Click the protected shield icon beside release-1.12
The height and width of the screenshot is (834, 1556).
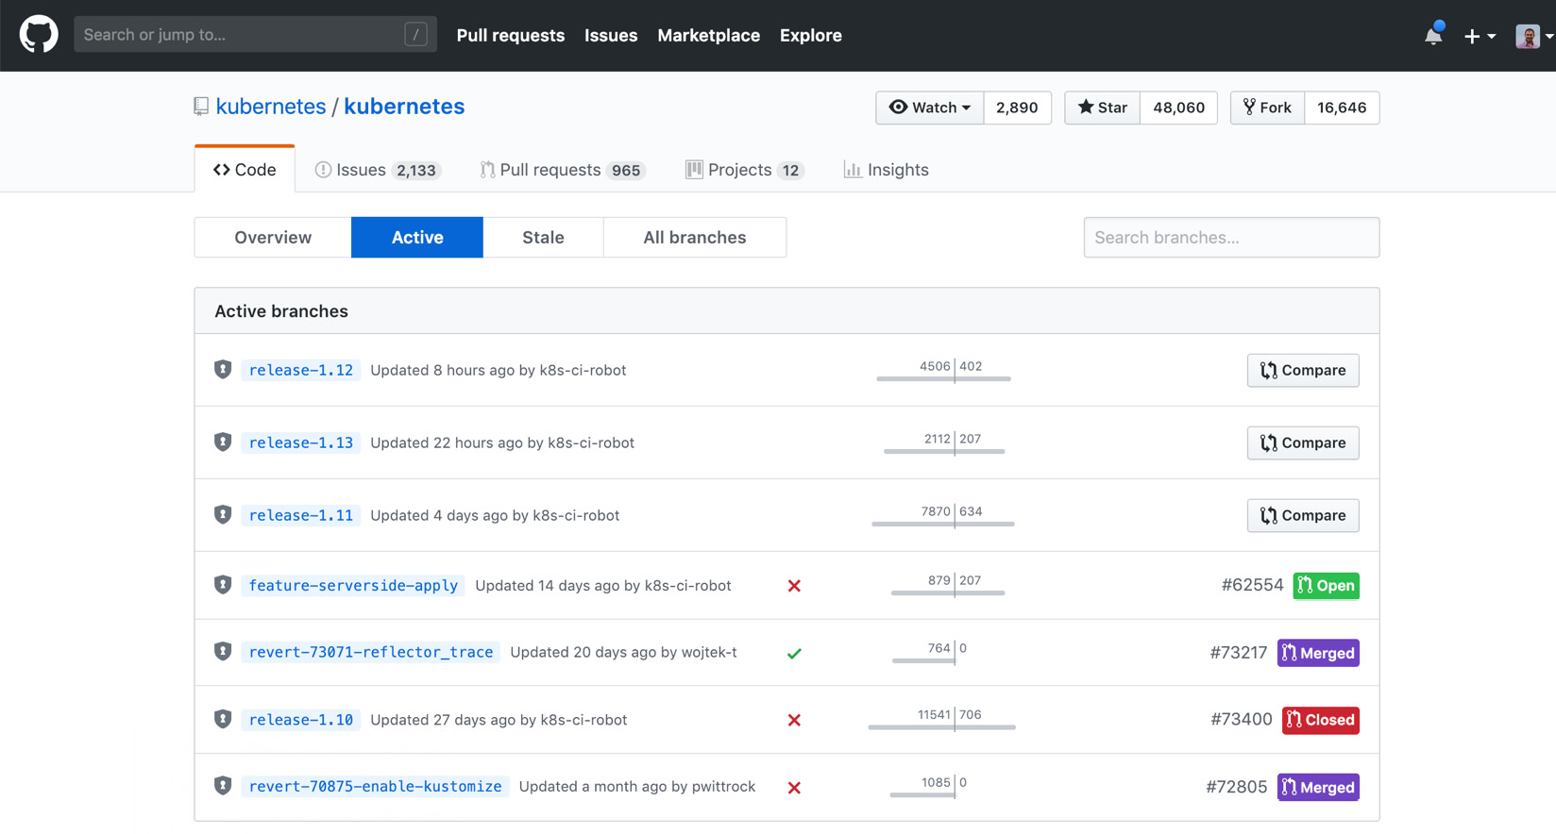(x=223, y=370)
